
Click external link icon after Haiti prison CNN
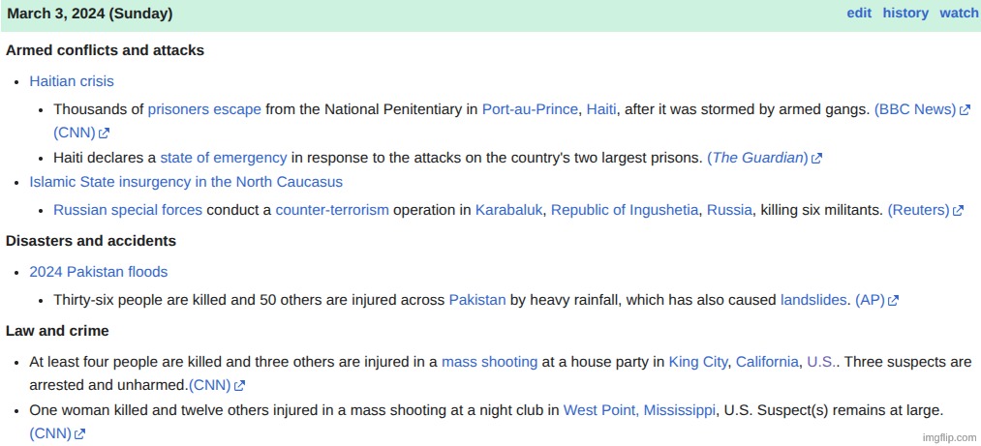[x=104, y=134]
